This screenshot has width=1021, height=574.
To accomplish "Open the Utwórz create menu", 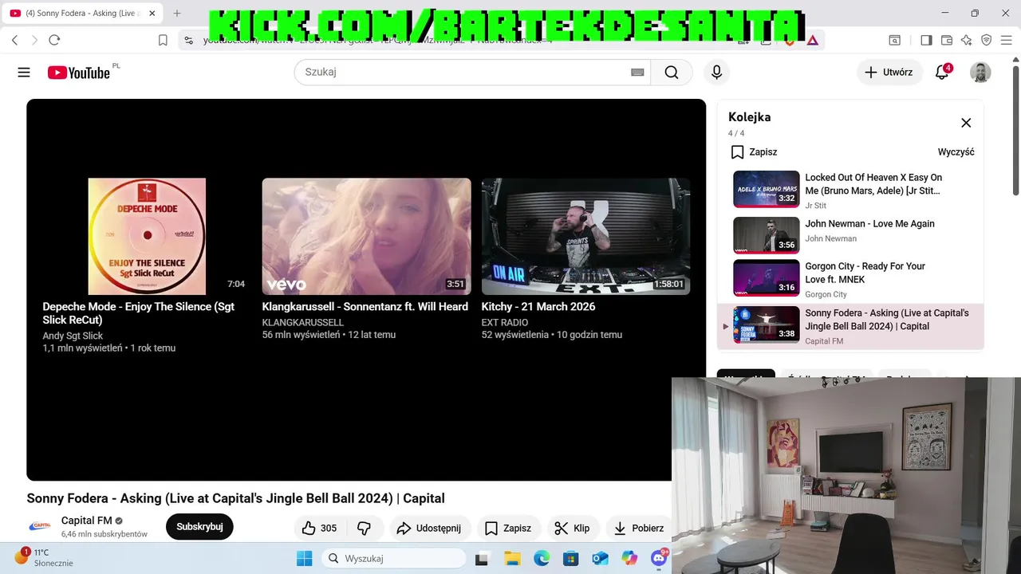I will click(889, 72).
